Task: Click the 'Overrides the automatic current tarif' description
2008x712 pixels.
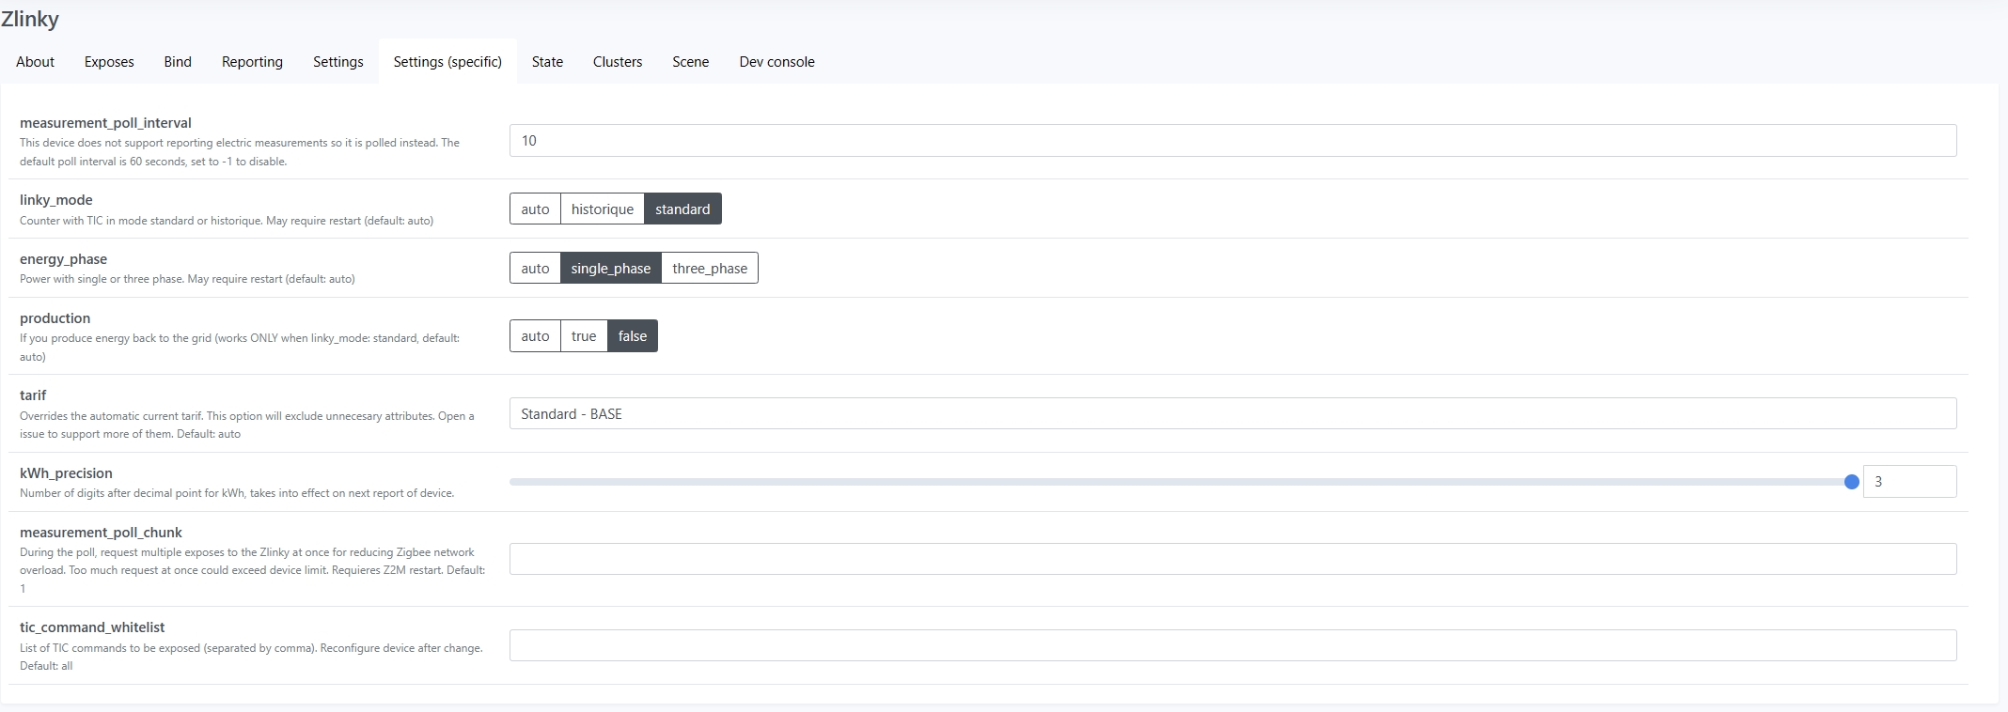Action: pyautogui.click(x=247, y=425)
